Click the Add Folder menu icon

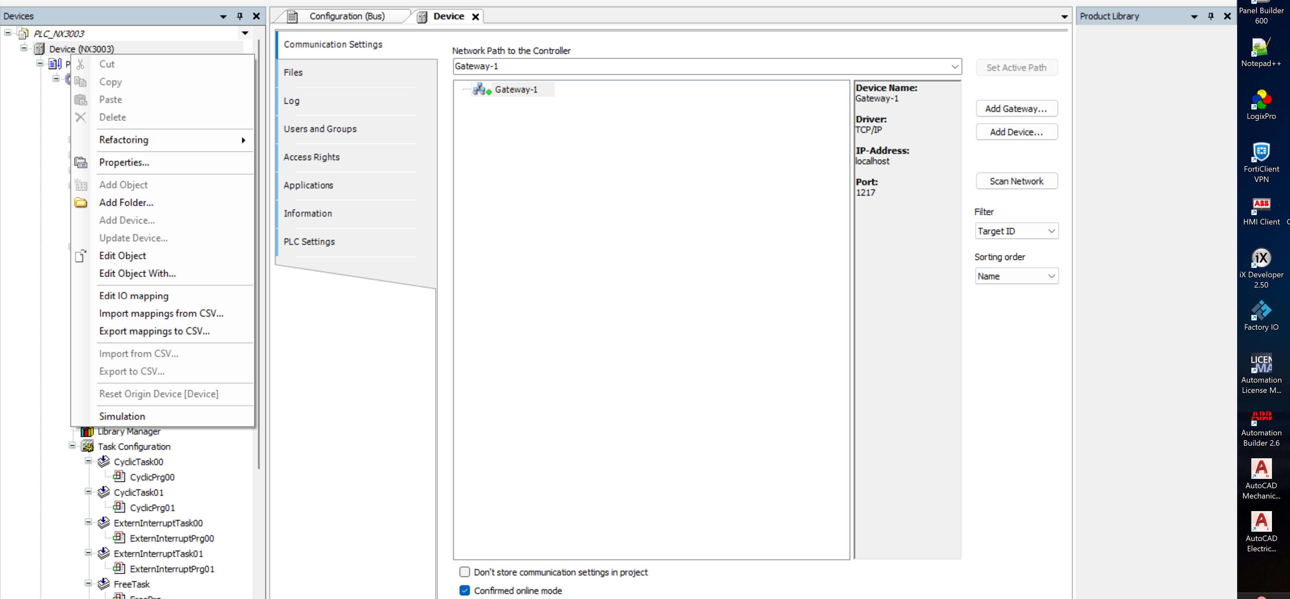click(x=81, y=203)
